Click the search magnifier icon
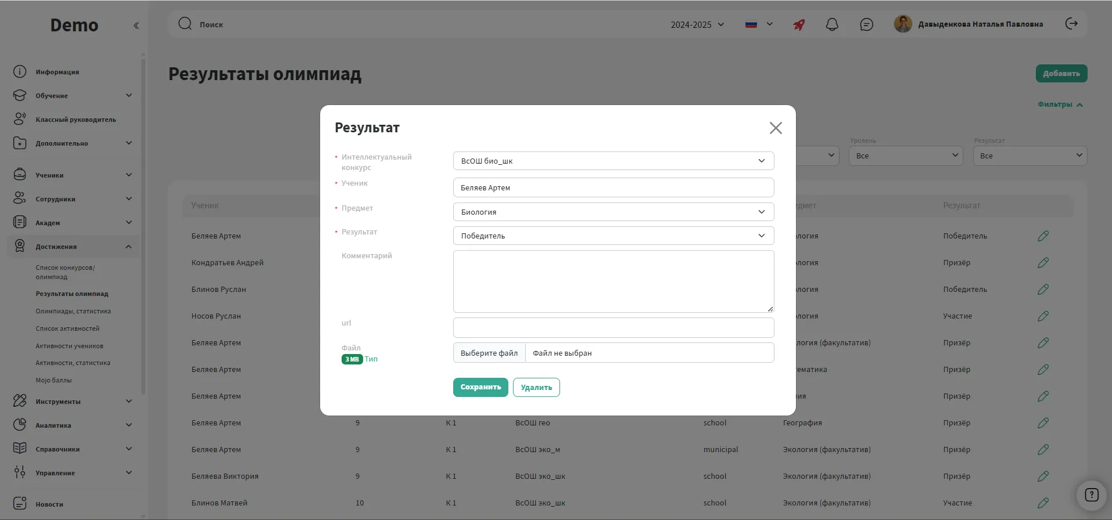Image resolution: width=1112 pixels, height=520 pixels. click(185, 24)
